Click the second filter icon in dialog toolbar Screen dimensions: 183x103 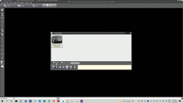56,67
